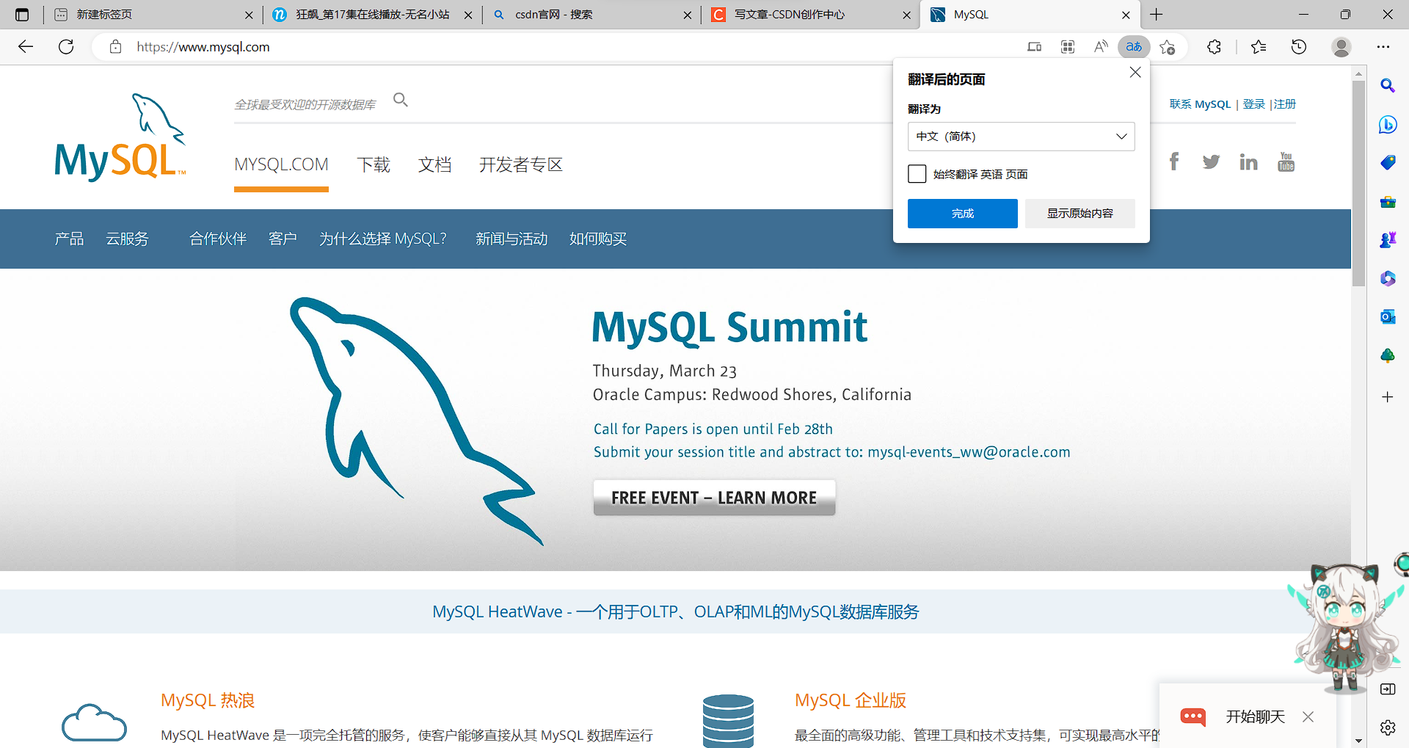1409x748 pixels.
Task: Open Outlook icon in sidebar
Action: [x=1388, y=316]
